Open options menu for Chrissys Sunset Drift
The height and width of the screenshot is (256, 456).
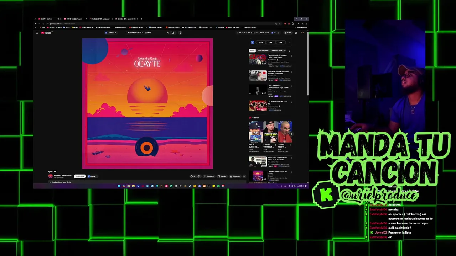point(291,172)
